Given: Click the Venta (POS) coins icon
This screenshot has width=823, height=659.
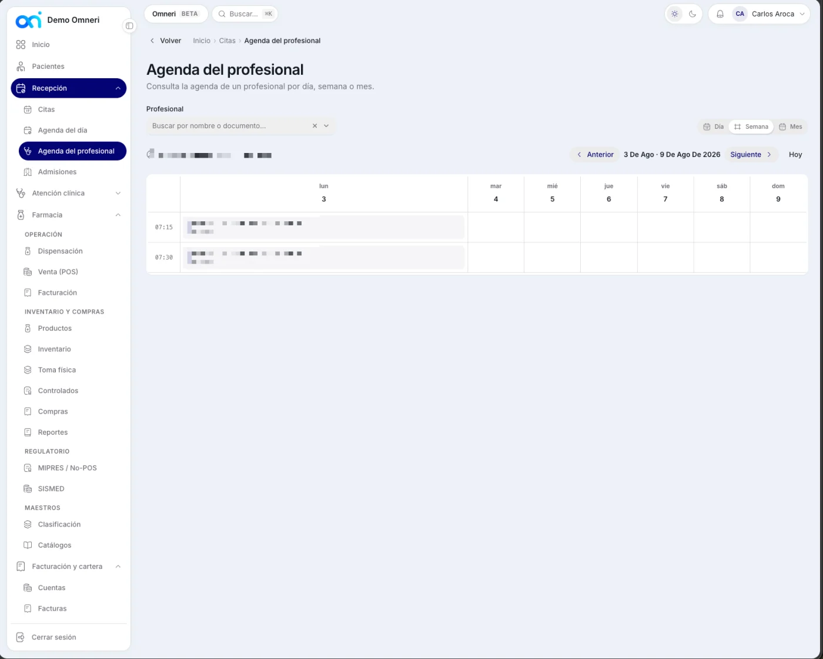Looking at the screenshot, I should tap(28, 272).
